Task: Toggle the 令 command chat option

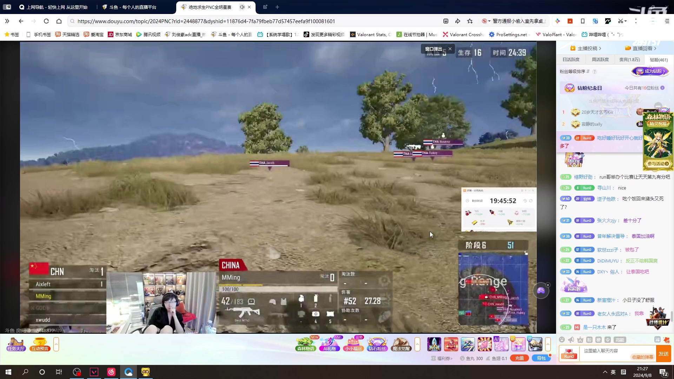Action: point(608,340)
